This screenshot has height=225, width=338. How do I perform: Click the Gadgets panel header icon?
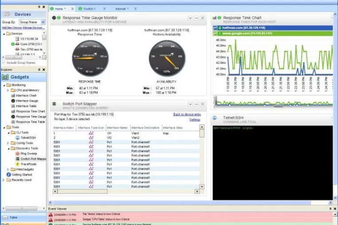5,77
